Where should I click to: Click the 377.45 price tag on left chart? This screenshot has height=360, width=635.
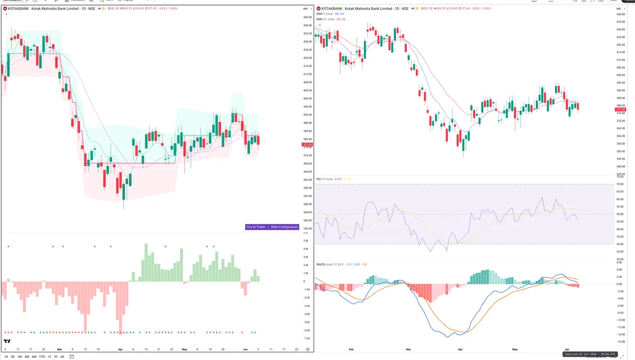(x=307, y=145)
